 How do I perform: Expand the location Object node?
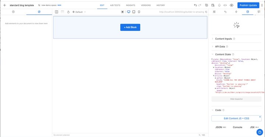click(214, 67)
